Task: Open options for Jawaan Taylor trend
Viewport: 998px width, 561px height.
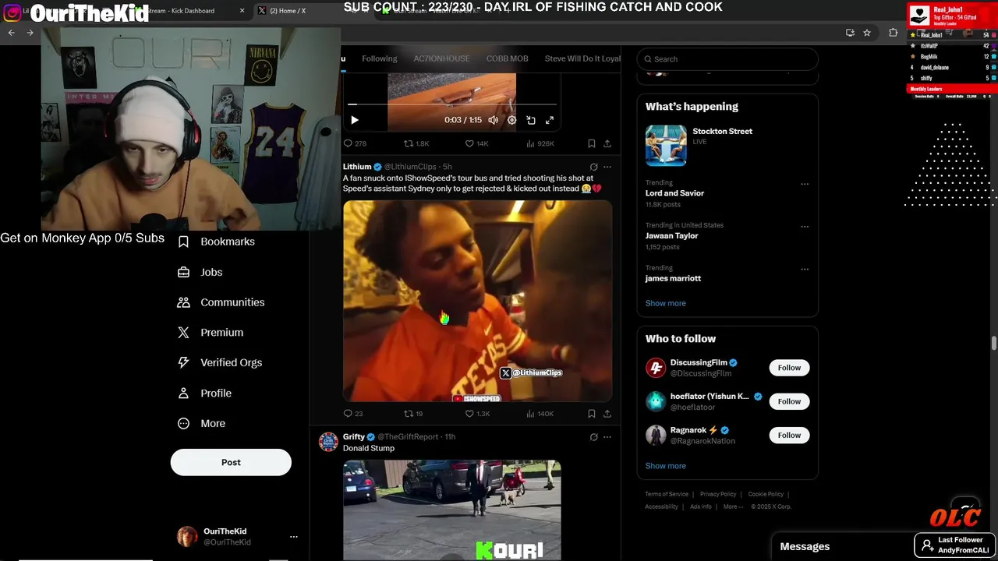Action: (x=805, y=227)
